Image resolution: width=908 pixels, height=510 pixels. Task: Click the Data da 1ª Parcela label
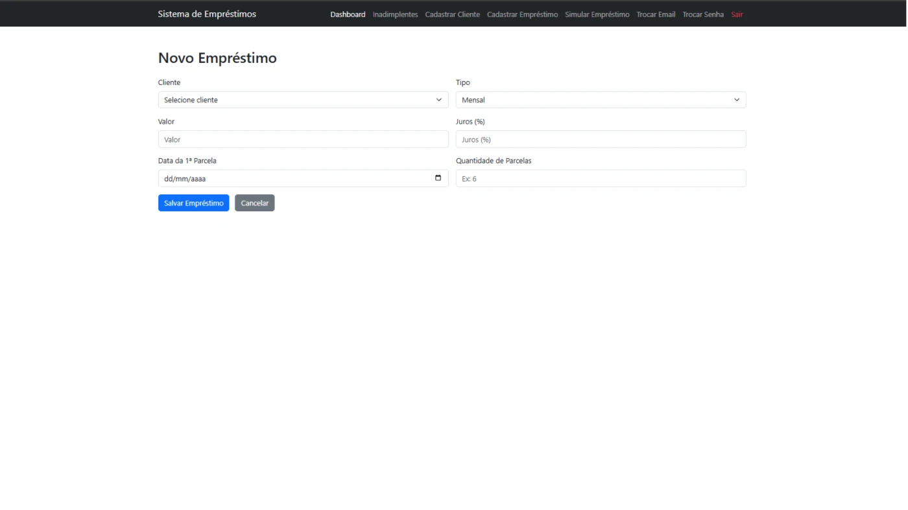[x=187, y=161]
